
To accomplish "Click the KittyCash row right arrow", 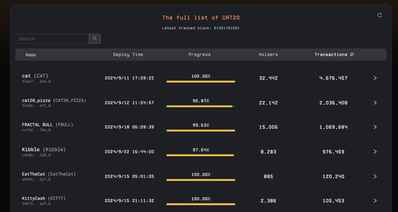I will point(375,201).
